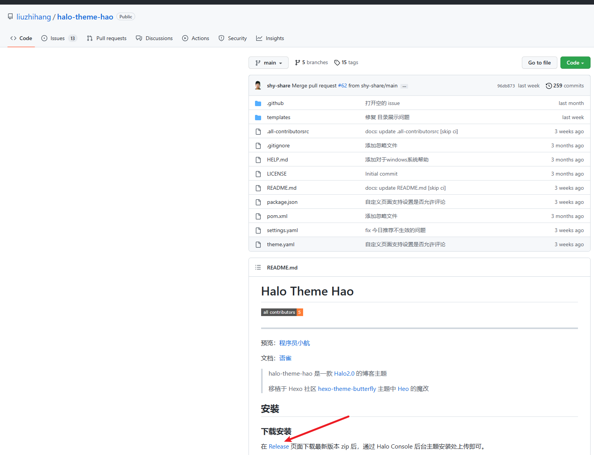Viewport: 594px width, 455px height.
Task: Click the commit history clock icon
Action: click(549, 86)
